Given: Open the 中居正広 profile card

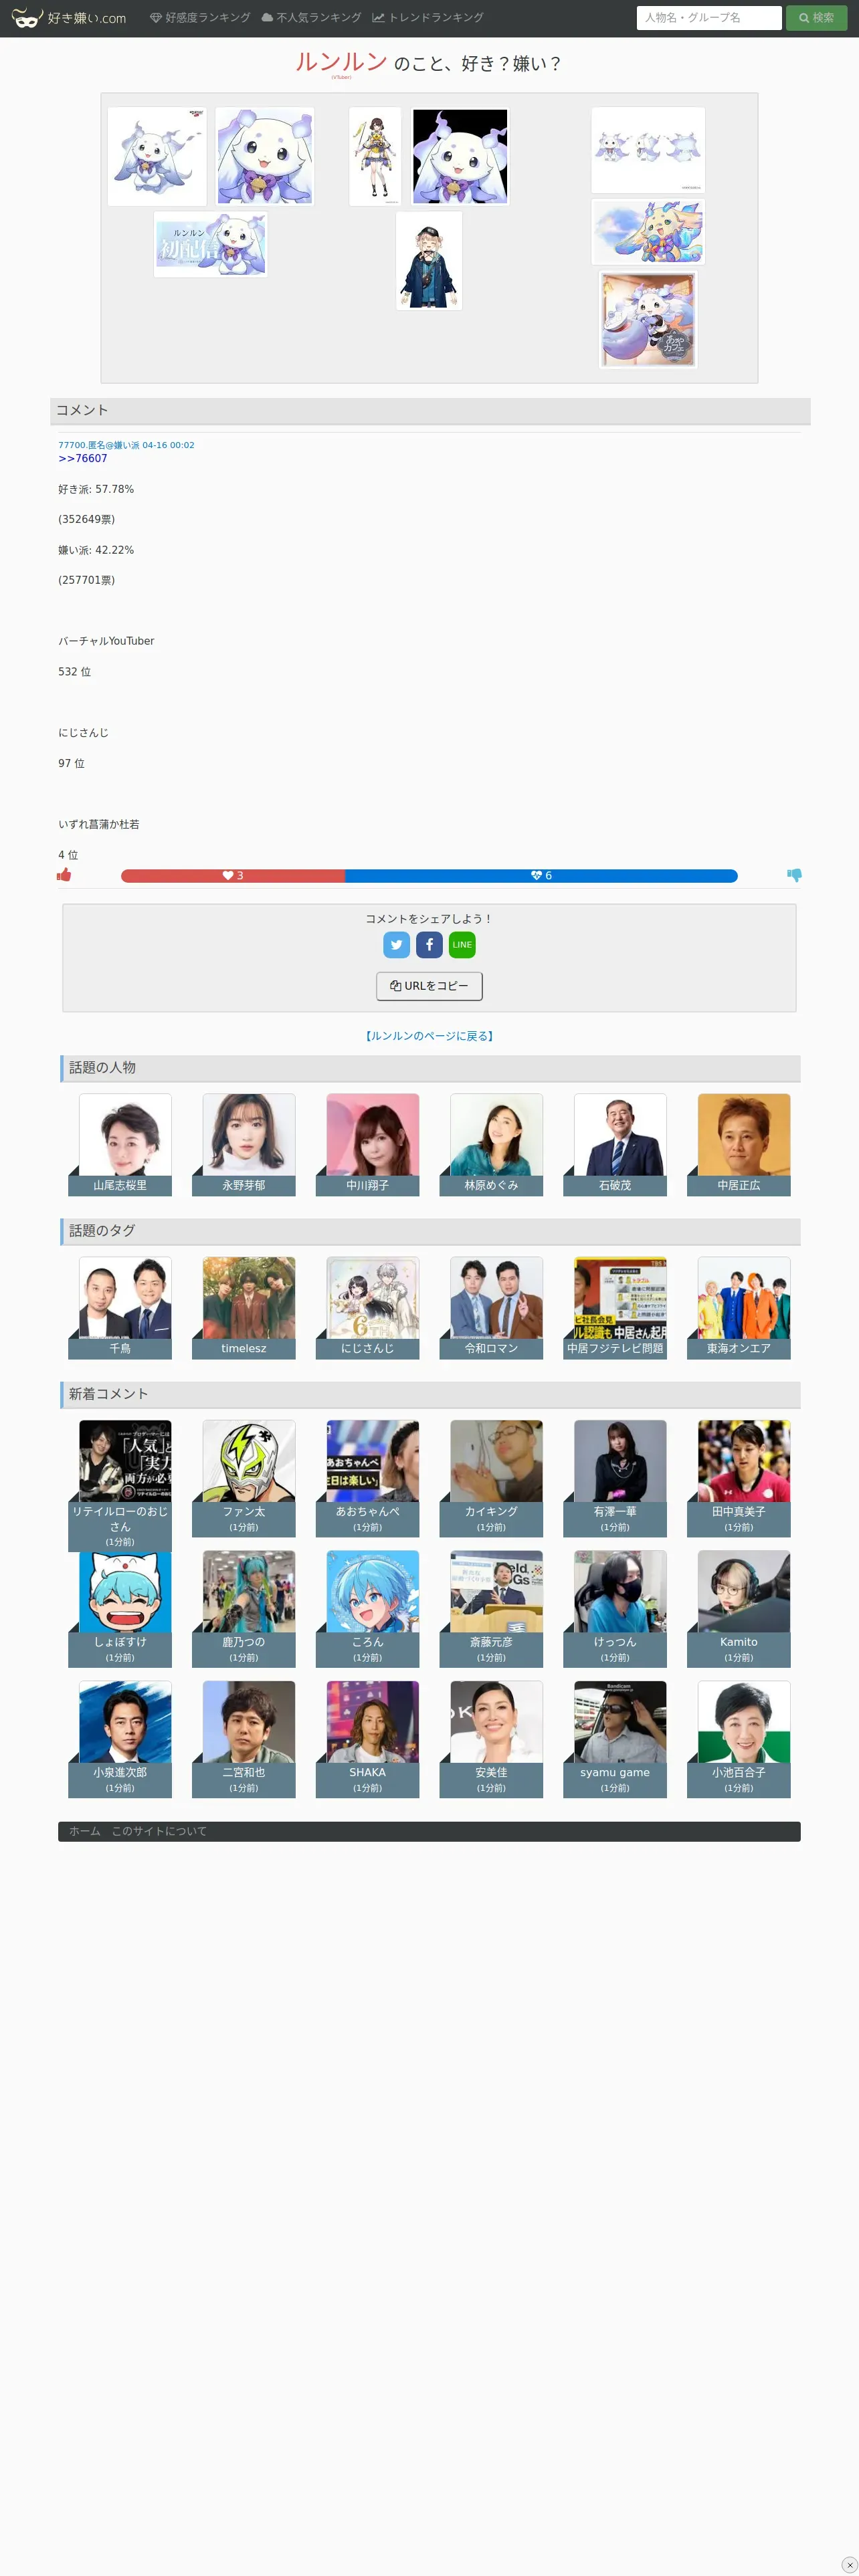Looking at the screenshot, I should click(x=739, y=1144).
